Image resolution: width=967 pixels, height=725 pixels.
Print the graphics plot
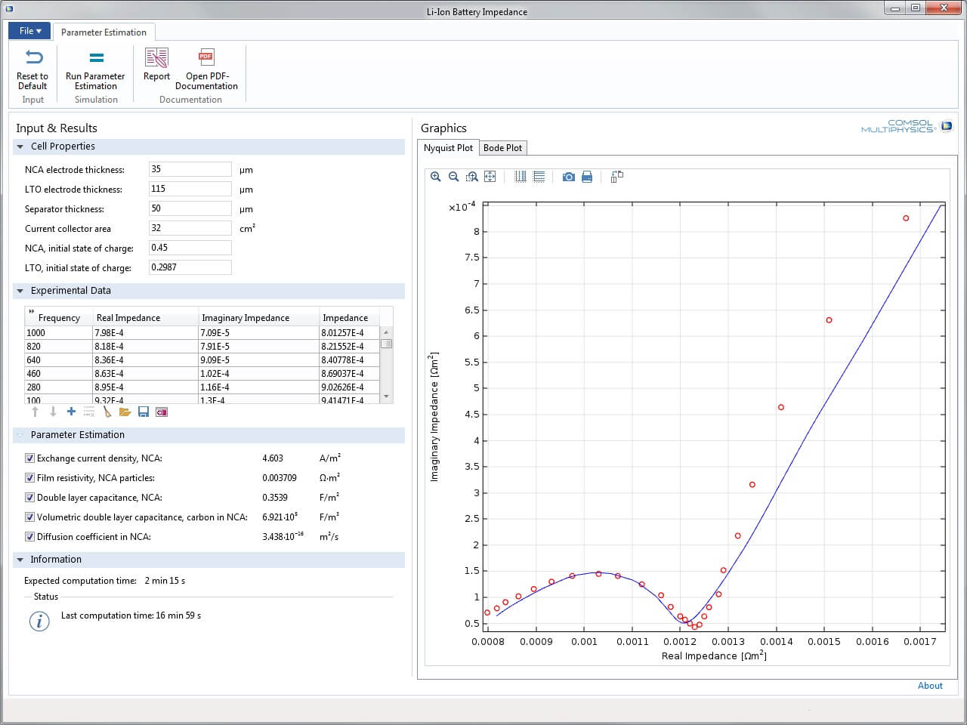point(587,177)
